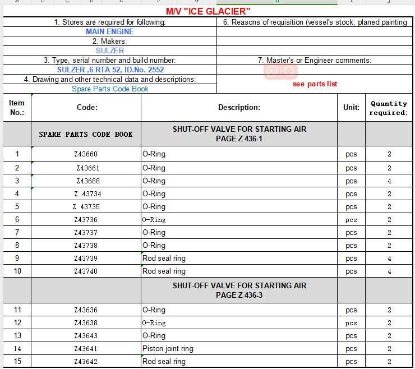This screenshot has width=415, height=369.
Task: Select the '7. Master's or Engineer comments:' cell
Action: click(315, 60)
